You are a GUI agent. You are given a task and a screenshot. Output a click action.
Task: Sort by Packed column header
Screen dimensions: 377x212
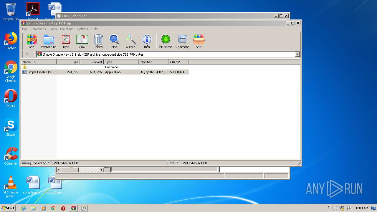click(x=92, y=62)
